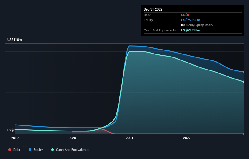This screenshot has width=249, height=159.
Task: Click the Equity label in tooltip
Action: coord(148,20)
